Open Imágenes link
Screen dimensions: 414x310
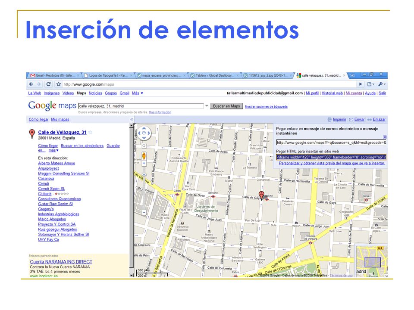click(x=52, y=93)
